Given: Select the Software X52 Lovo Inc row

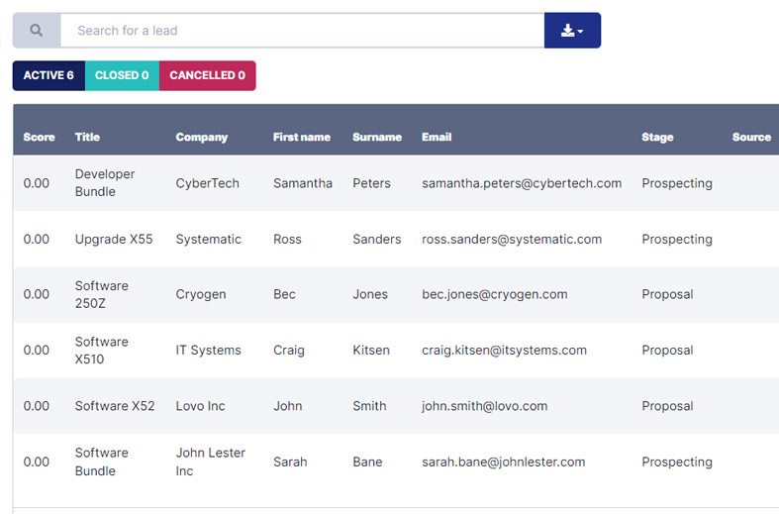Looking at the screenshot, I should tap(115, 406).
